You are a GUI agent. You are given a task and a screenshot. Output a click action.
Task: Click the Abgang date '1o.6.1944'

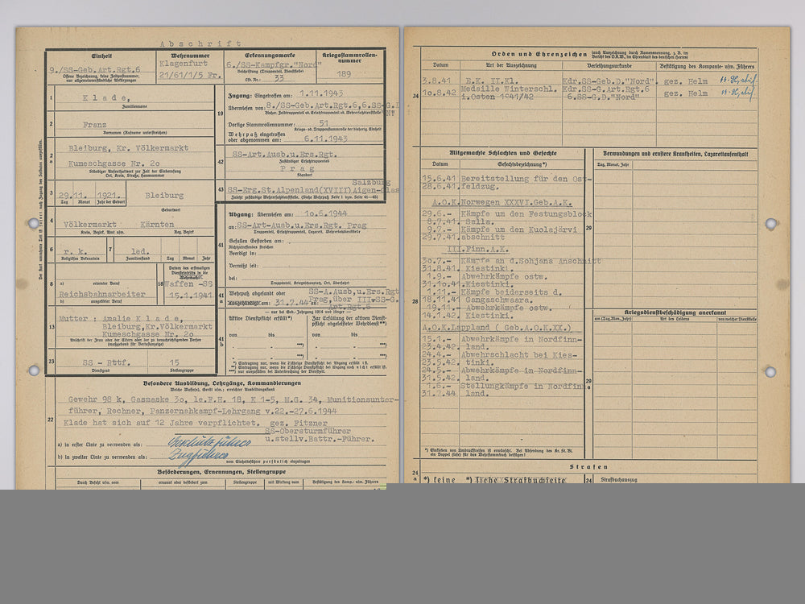325,213
